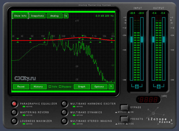Screen dimensions: 179x131
Task: Toggle the output channel link lock icon
Action: [159, 86]
